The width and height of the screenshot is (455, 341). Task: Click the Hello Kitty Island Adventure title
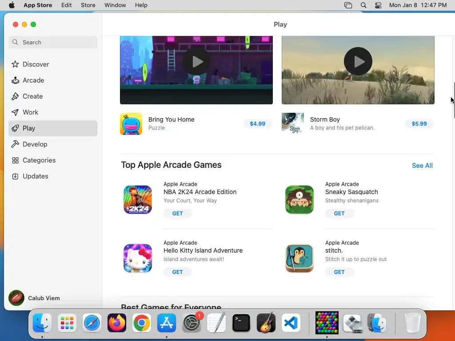(x=203, y=250)
